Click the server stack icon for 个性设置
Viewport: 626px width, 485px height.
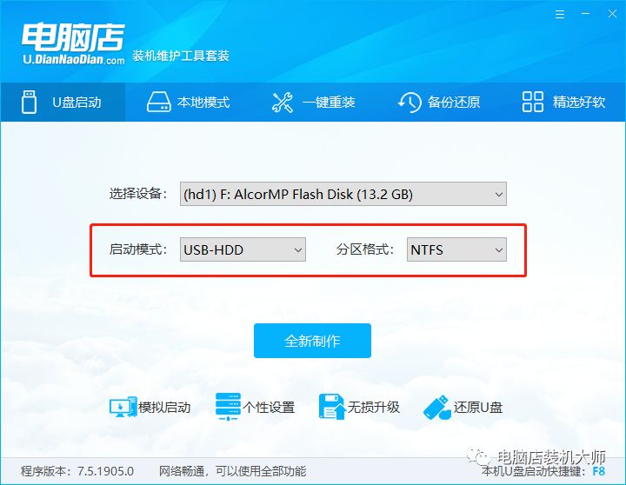click(228, 407)
